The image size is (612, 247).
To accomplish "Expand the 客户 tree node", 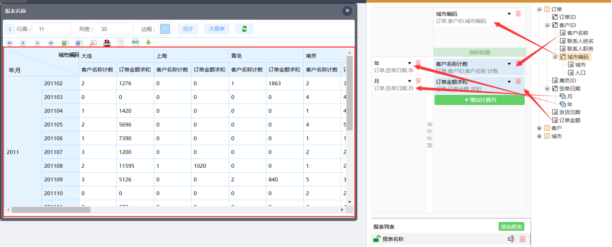I will [x=539, y=128].
